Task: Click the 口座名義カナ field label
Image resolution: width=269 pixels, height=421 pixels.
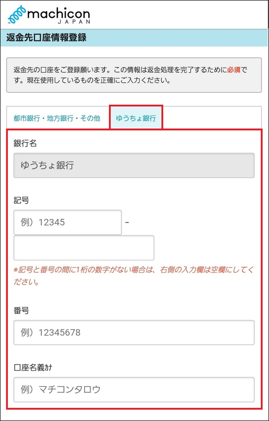Action: (x=33, y=368)
